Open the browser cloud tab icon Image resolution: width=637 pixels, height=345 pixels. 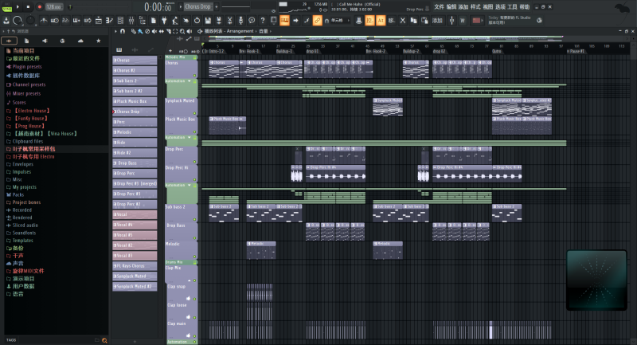[80, 41]
